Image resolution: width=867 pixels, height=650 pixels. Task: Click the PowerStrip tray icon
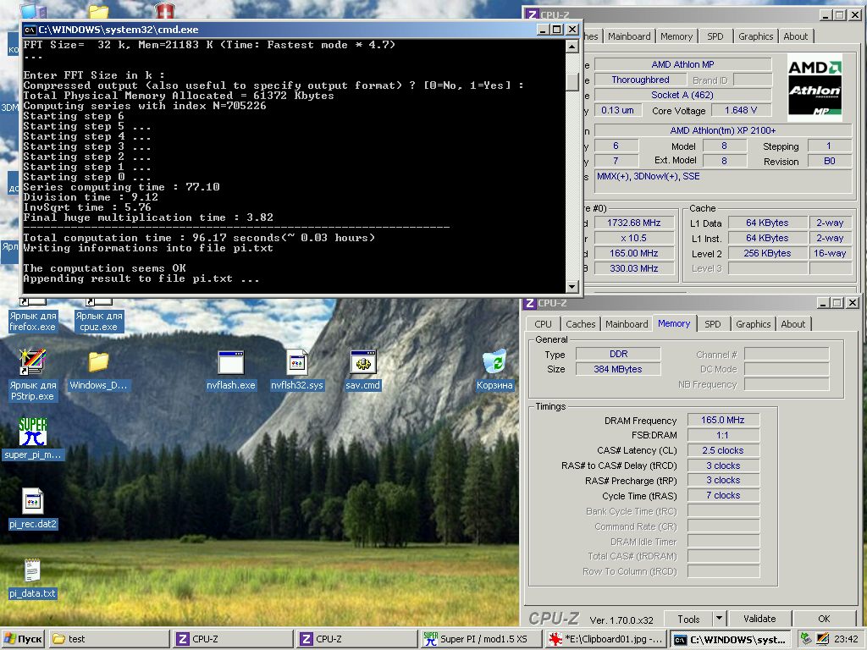(822, 639)
